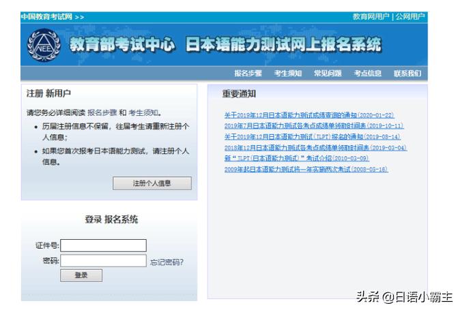462x312 pixels.
Task: Open the 中国教育考试网 link
Action: coord(46,17)
